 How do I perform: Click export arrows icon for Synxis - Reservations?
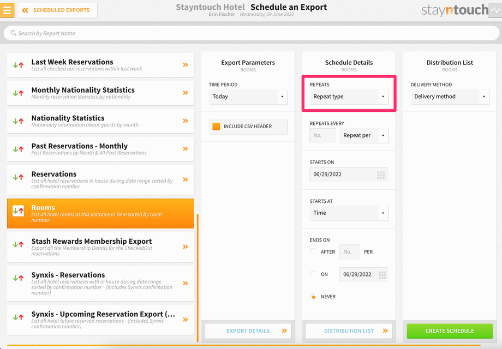(18, 278)
